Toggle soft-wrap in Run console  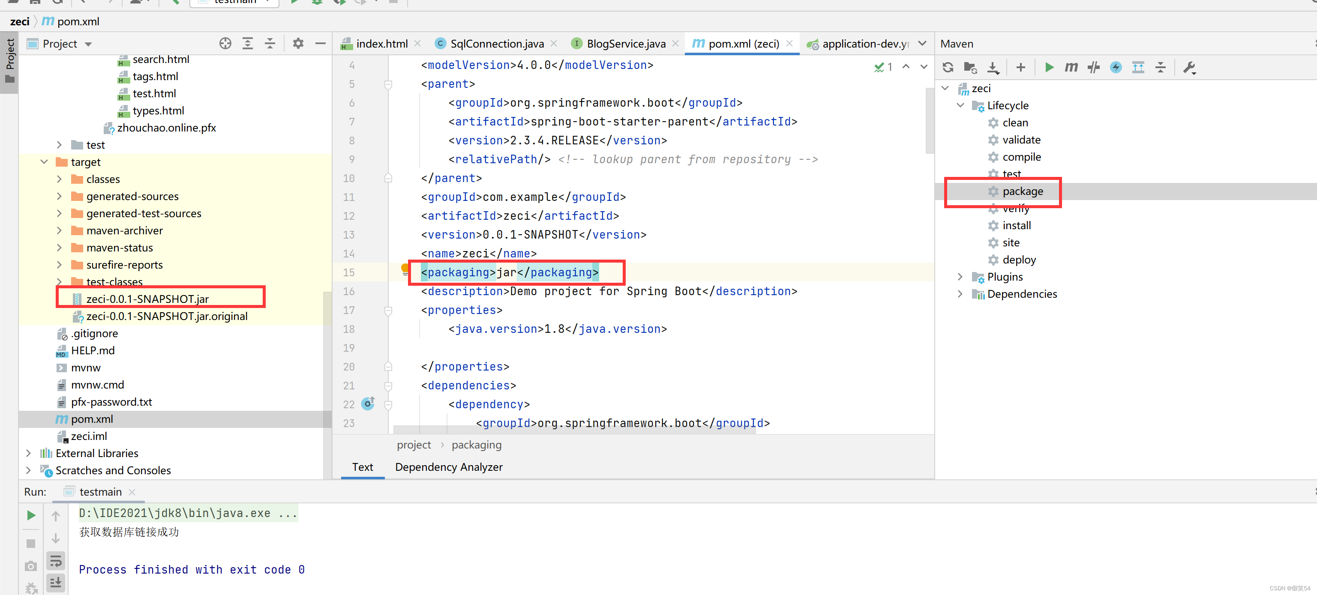click(x=55, y=561)
